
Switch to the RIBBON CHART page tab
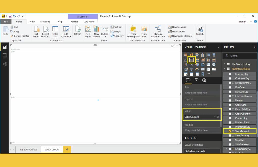[28, 150]
